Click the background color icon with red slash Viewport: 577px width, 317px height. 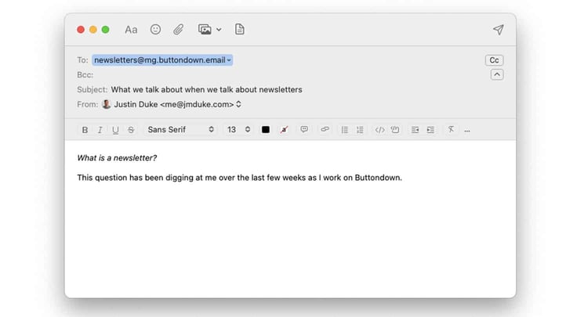click(284, 130)
